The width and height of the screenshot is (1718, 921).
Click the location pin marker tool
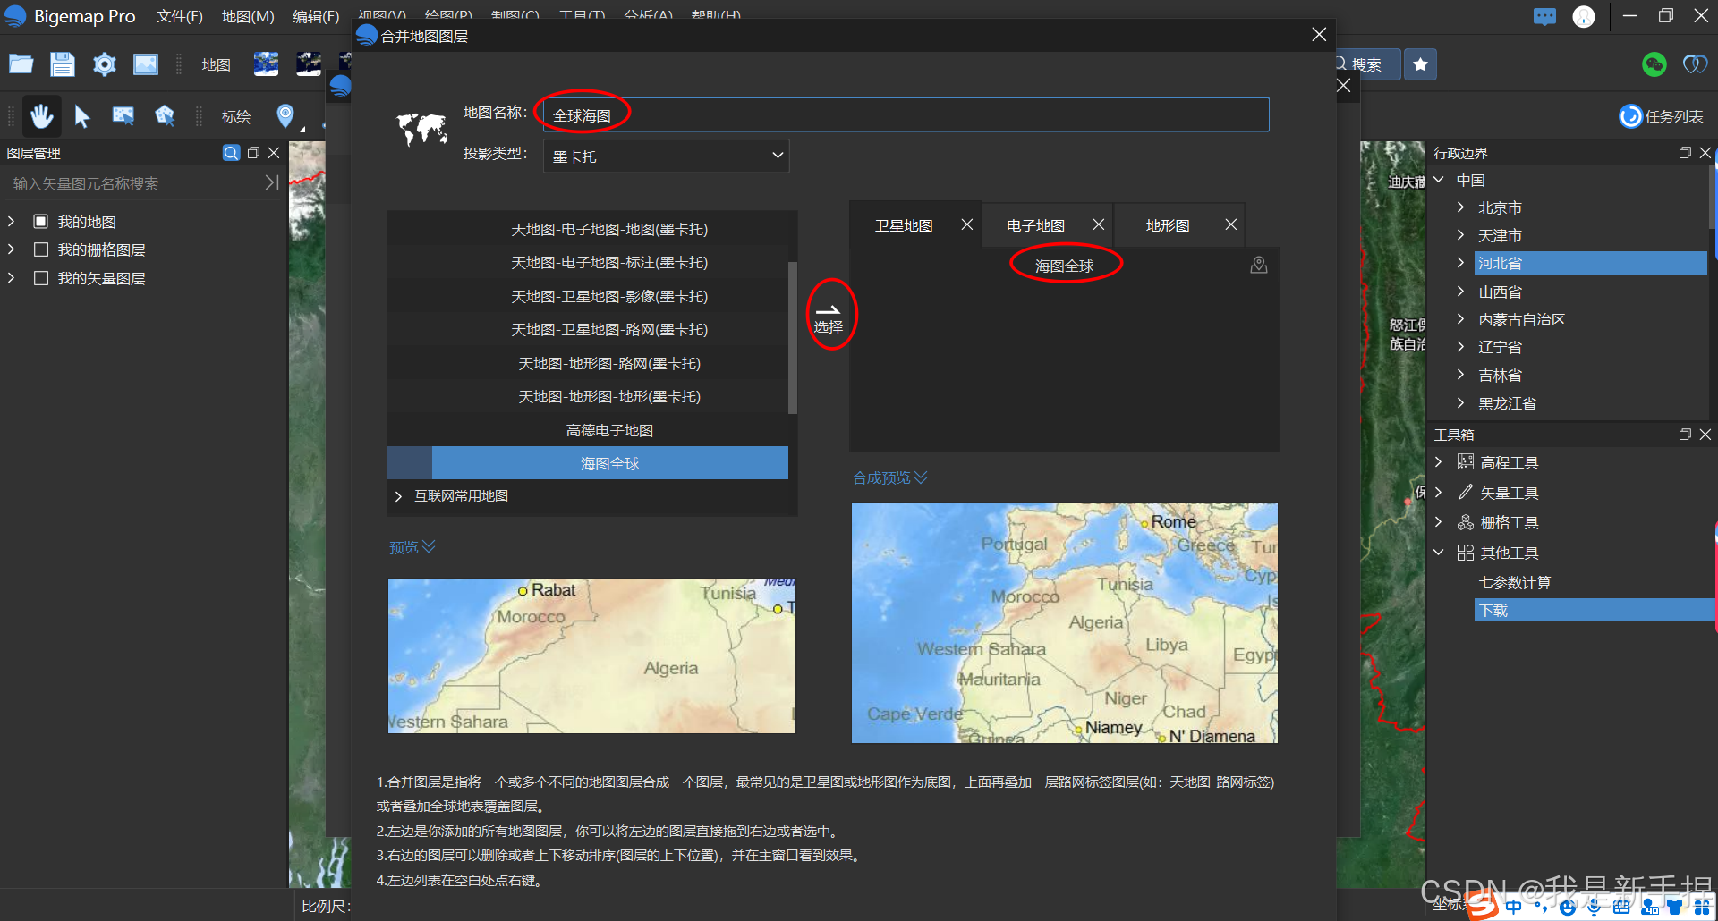coord(285,115)
